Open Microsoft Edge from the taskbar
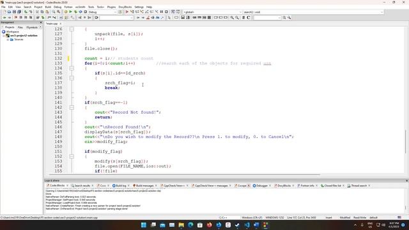Image resolution: width=409 pixels, height=230 pixels. pyautogui.click(x=190, y=225)
